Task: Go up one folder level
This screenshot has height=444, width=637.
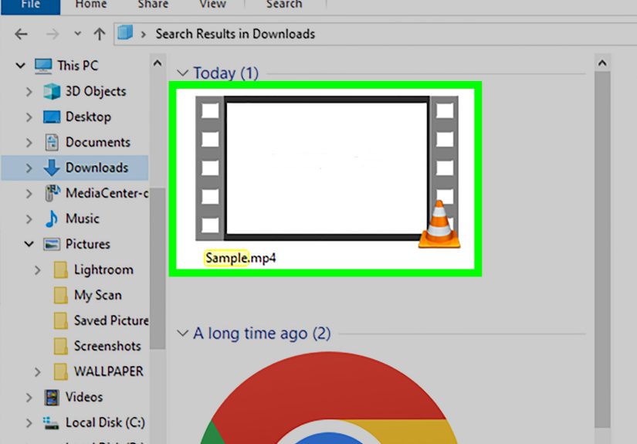Action: coord(99,34)
